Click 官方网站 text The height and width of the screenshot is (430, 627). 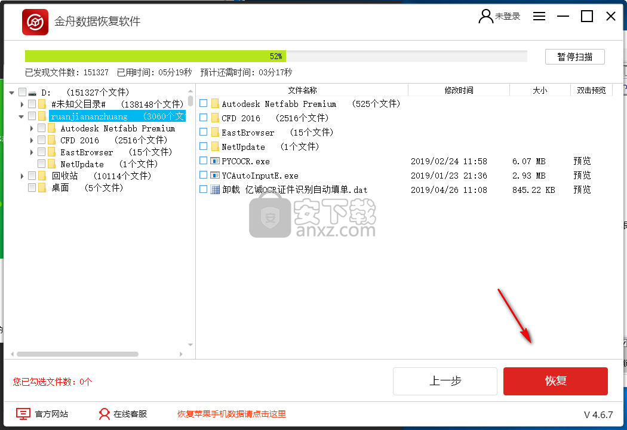51,414
